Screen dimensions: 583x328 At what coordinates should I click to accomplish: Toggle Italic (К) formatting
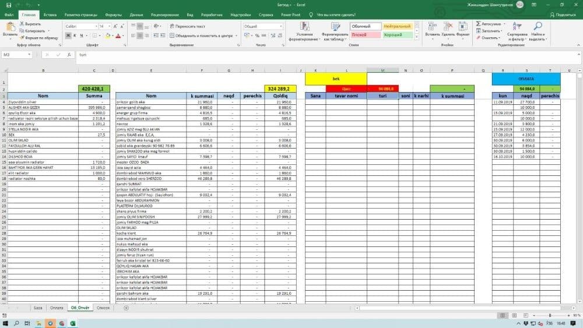click(x=75, y=36)
